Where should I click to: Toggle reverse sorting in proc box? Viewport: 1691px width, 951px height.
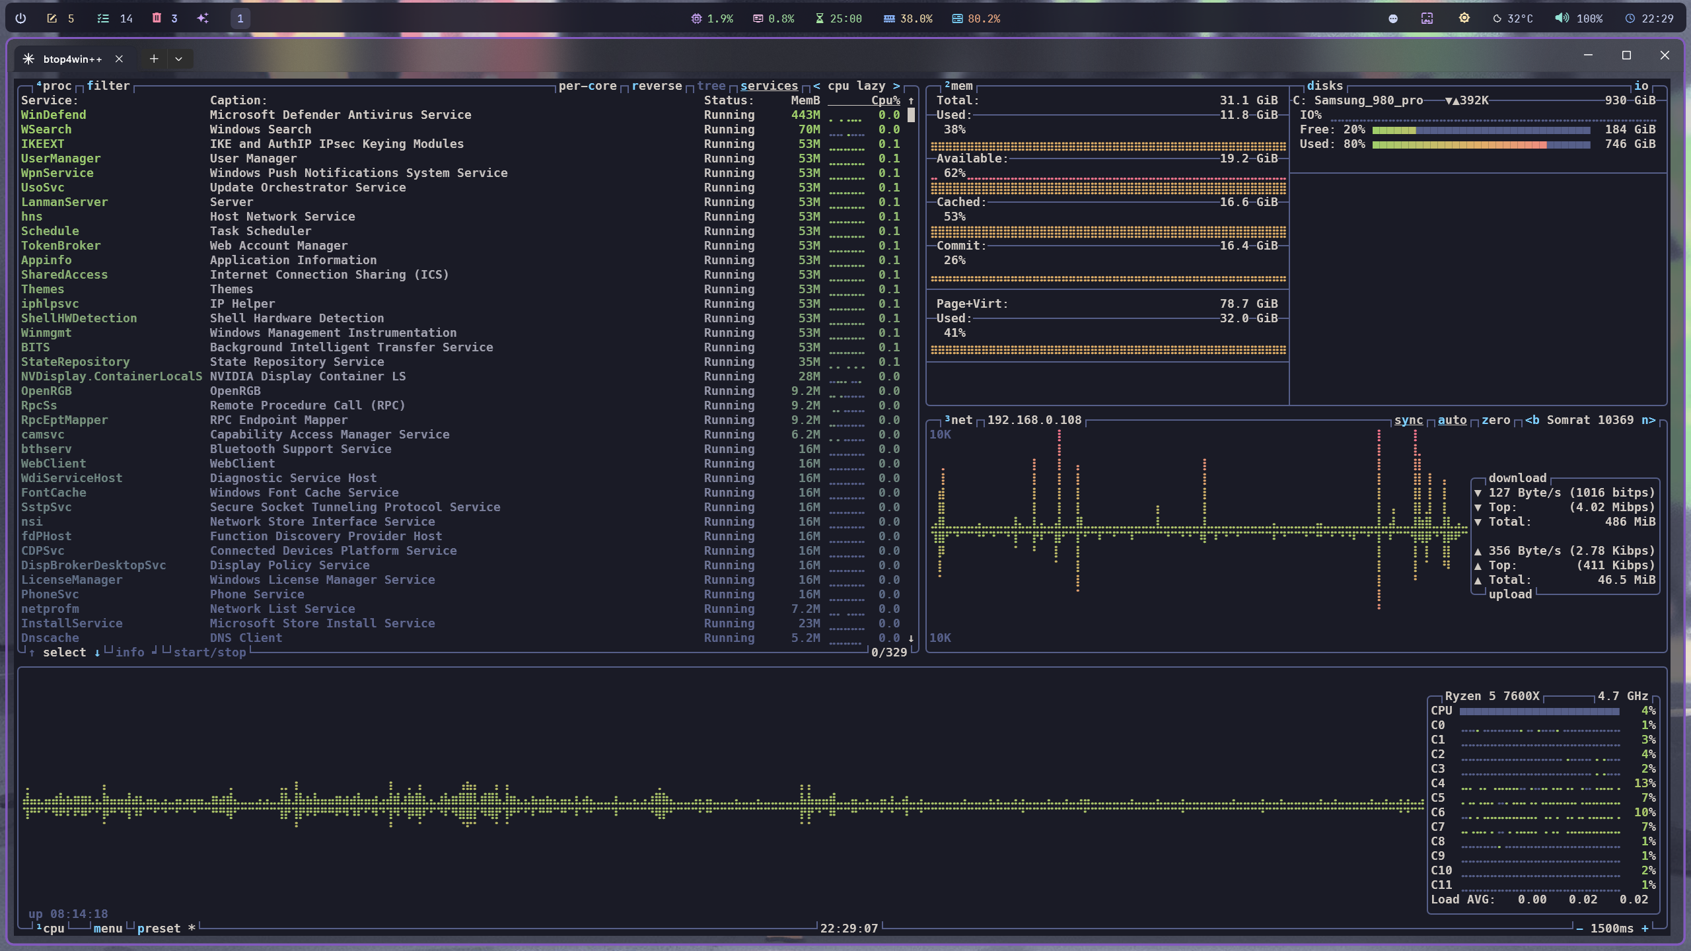click(657, 86)
